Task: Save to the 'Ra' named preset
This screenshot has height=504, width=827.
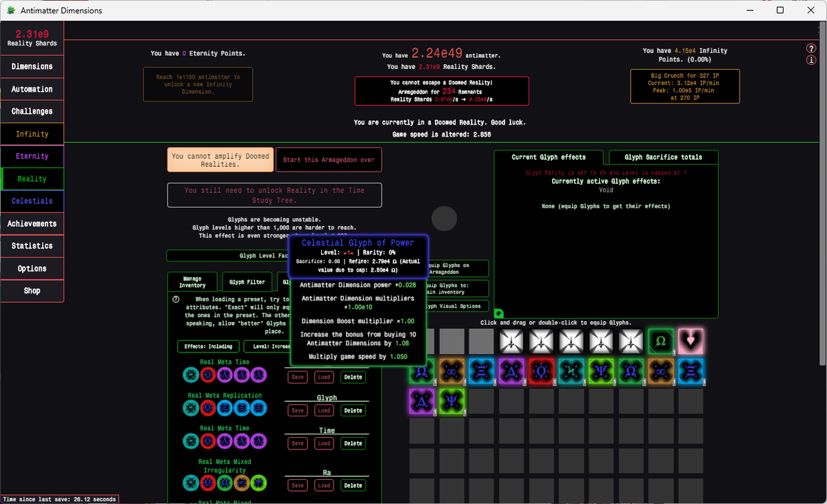Action: point(298,485)
